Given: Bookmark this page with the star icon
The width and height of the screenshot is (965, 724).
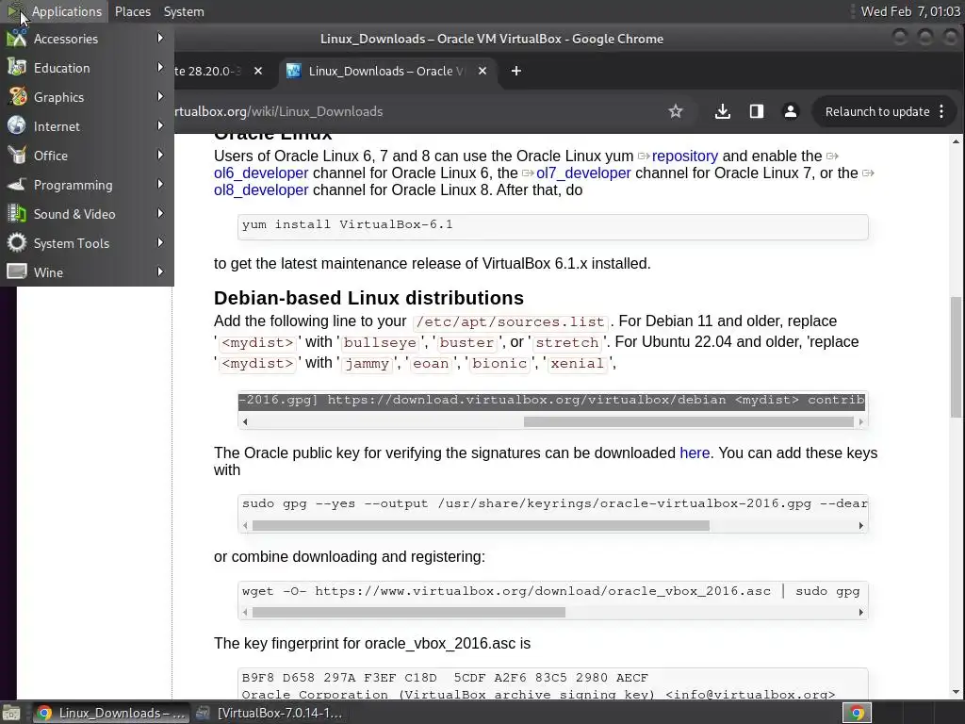Looking at the screenshot, I should 675,111.
